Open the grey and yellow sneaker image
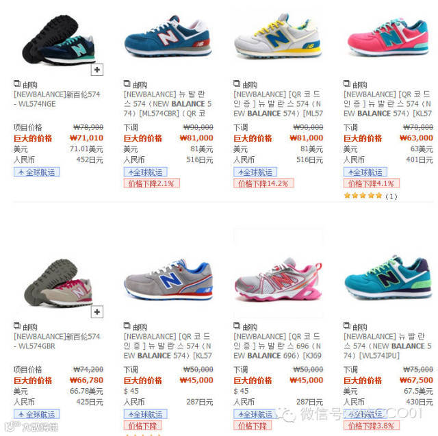This screenshot has width=438, height=436. tap(278, 36)
